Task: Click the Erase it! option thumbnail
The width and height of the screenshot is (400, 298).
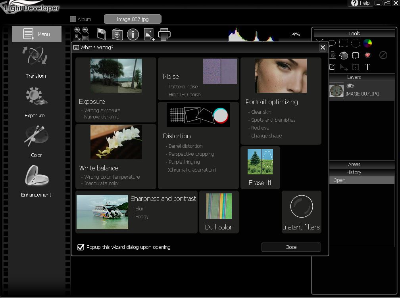Action: pyautogui.click(x=260, y=160)
